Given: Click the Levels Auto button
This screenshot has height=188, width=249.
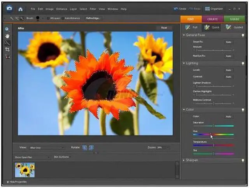Looking at the screenshot, I should click(228, 70).
